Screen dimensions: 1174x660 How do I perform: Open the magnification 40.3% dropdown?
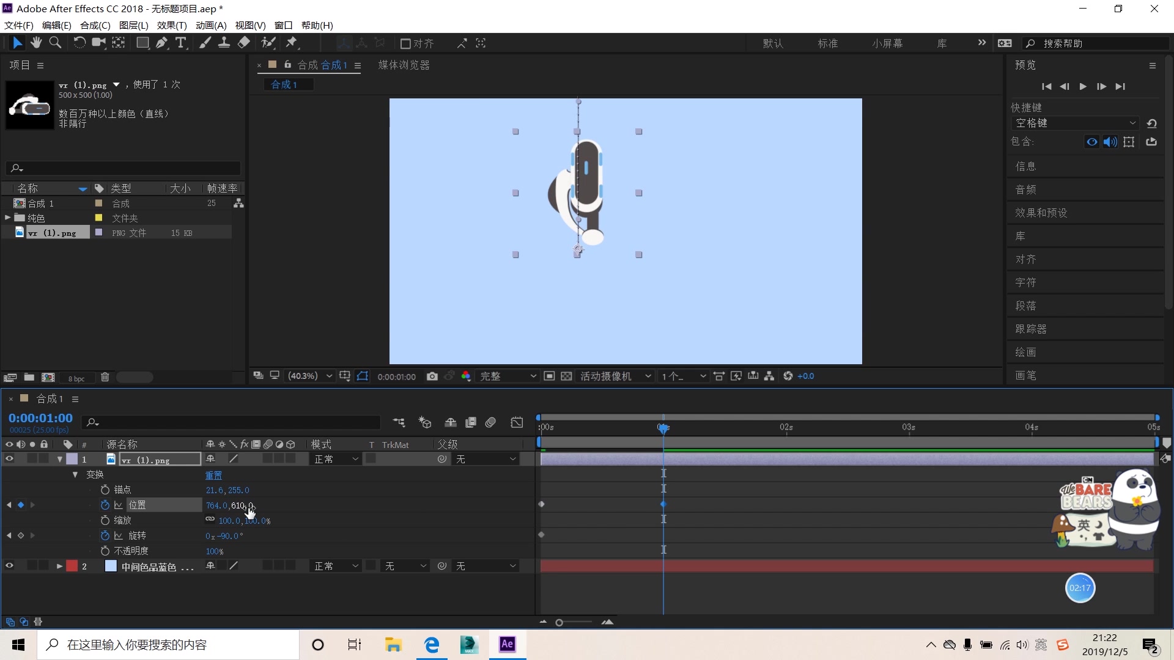point(311,376)
